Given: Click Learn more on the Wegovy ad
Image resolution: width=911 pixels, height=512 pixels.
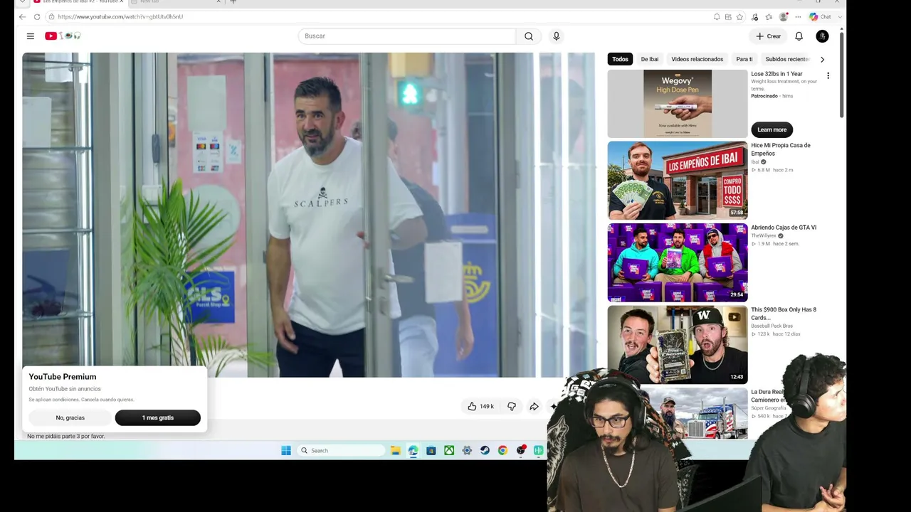Looking at the screenshot, I should (772, 130).
